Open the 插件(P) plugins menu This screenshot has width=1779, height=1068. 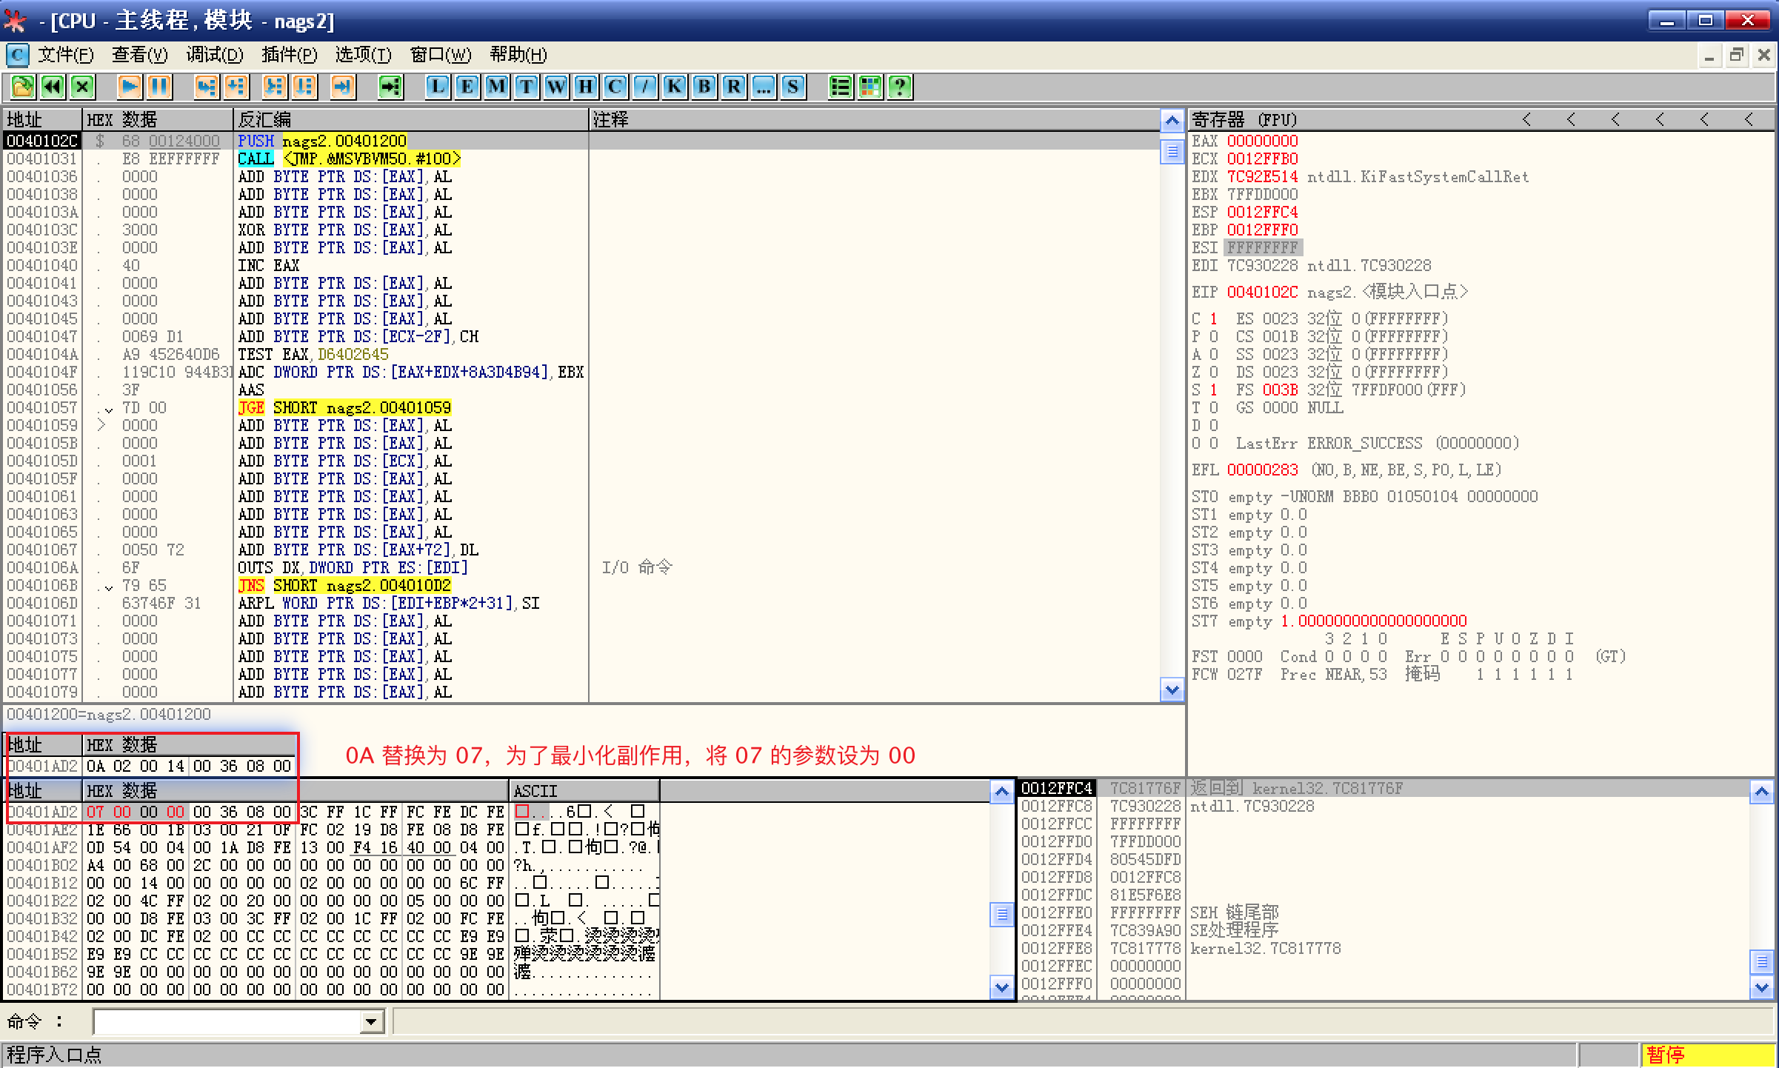[x=289, y=55]
